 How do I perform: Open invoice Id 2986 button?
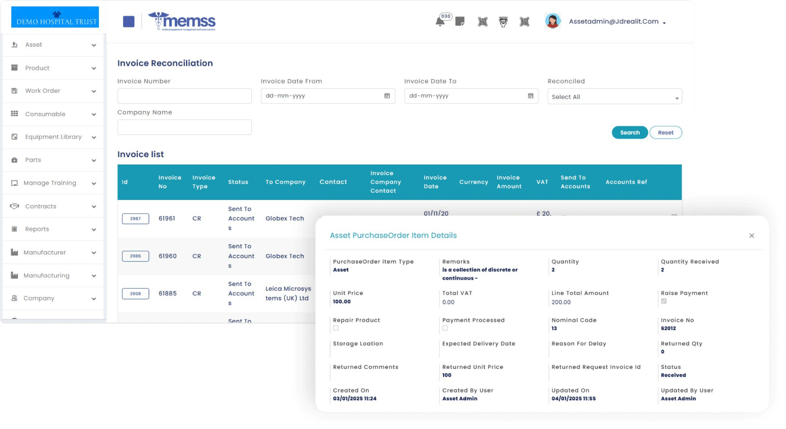pyautogui.click(x=135, y=256)
